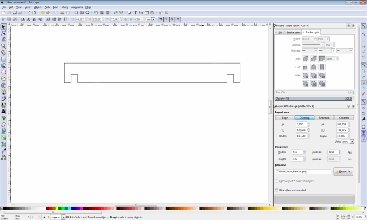Click the Redo arrow icon

point(48,13)
